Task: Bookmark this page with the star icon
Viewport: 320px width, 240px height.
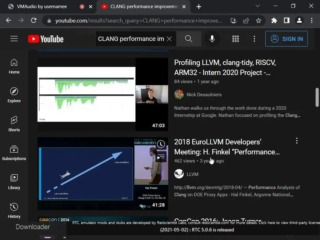Action: [258, 20]
